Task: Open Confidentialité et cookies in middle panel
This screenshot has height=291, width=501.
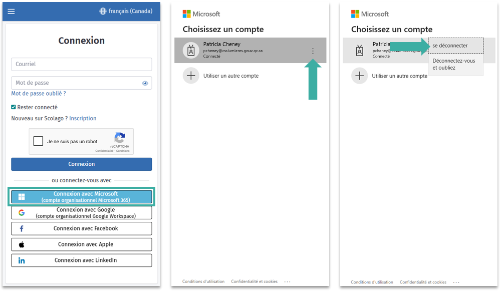Action: [255, 281]
